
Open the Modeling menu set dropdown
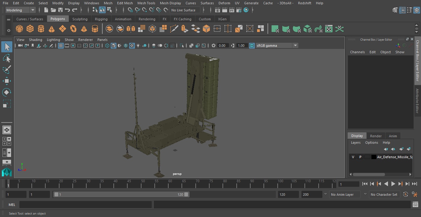click(x=21, y=10)
